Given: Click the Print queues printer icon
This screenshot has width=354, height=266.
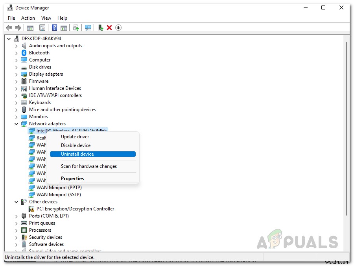Looking at the screenshot, I should pos(24,223).
